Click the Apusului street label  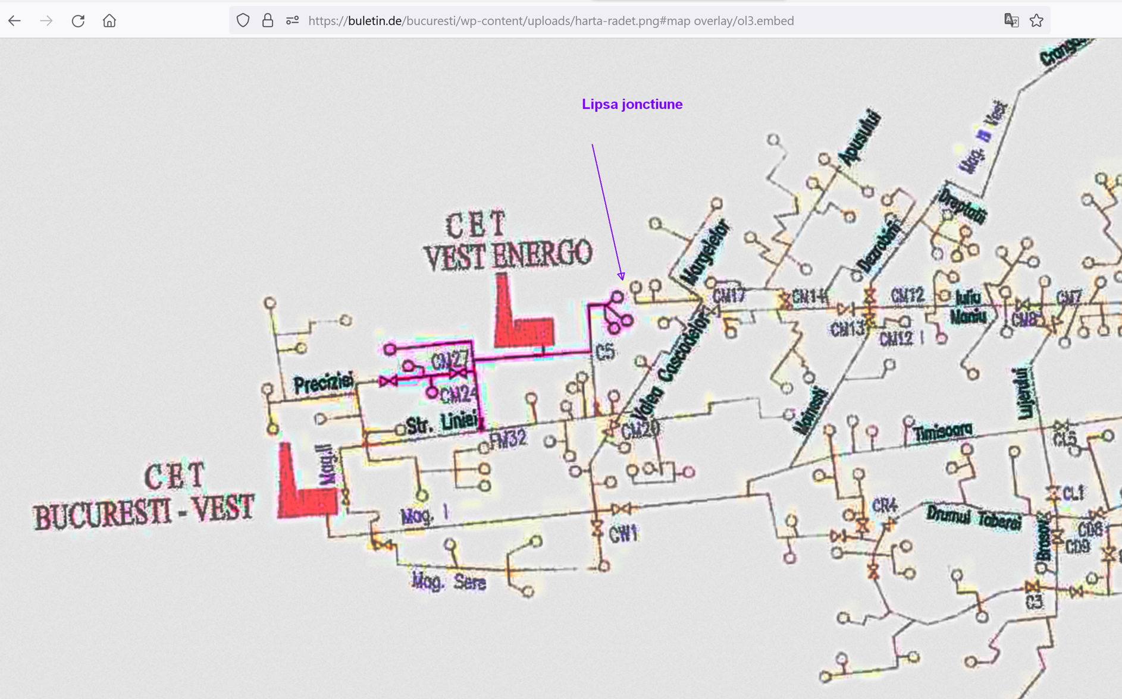859,138
